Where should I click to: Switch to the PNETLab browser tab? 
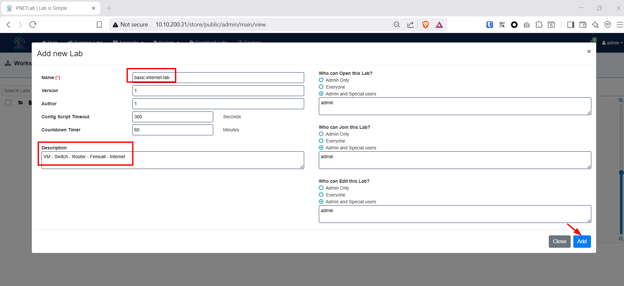coord(51,8)
